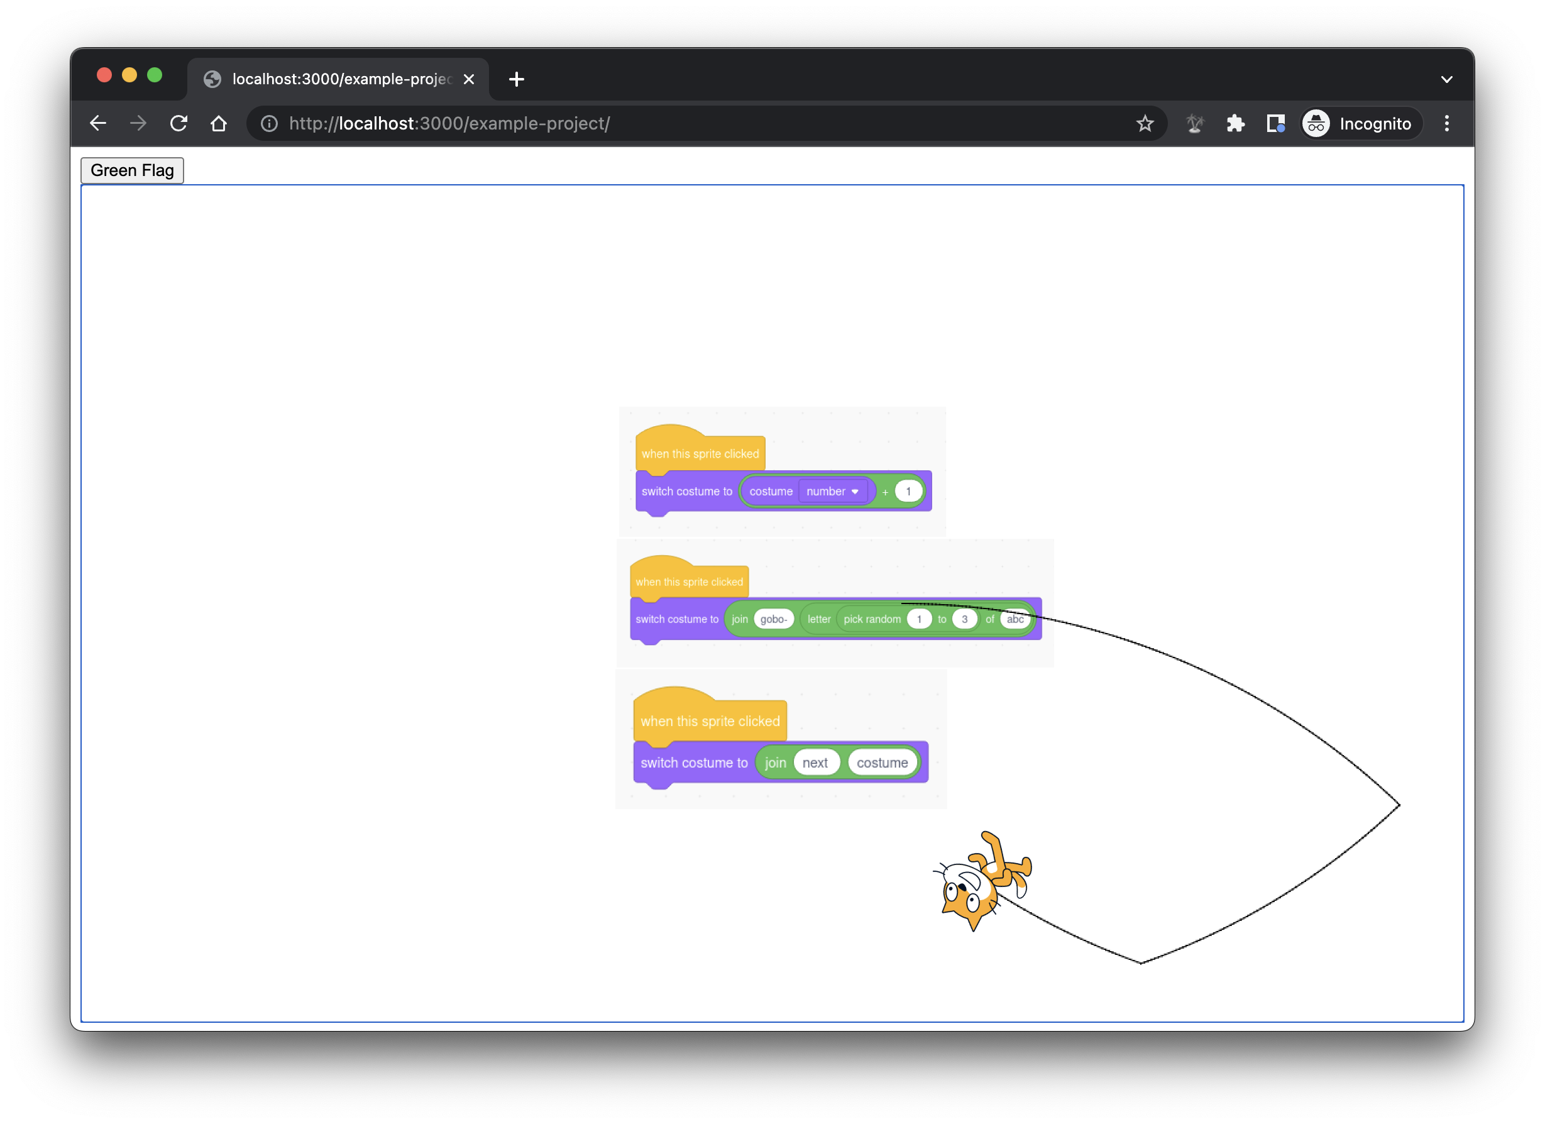1545x1124 pixels.
Task: Bookmark the page with the star icon
Action: tap(1145, 123)
